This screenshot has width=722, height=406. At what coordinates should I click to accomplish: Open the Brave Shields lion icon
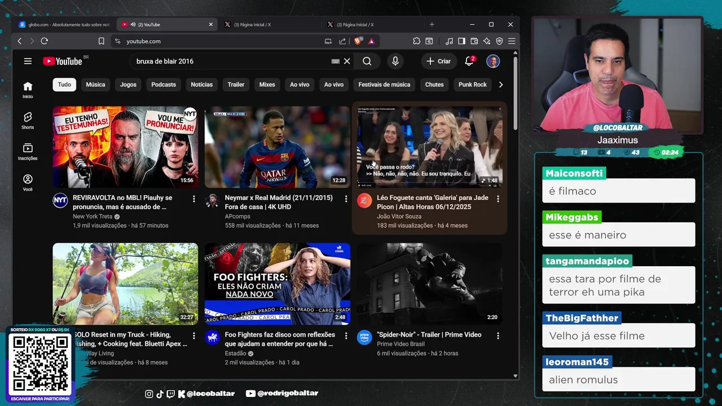[358, 41]
